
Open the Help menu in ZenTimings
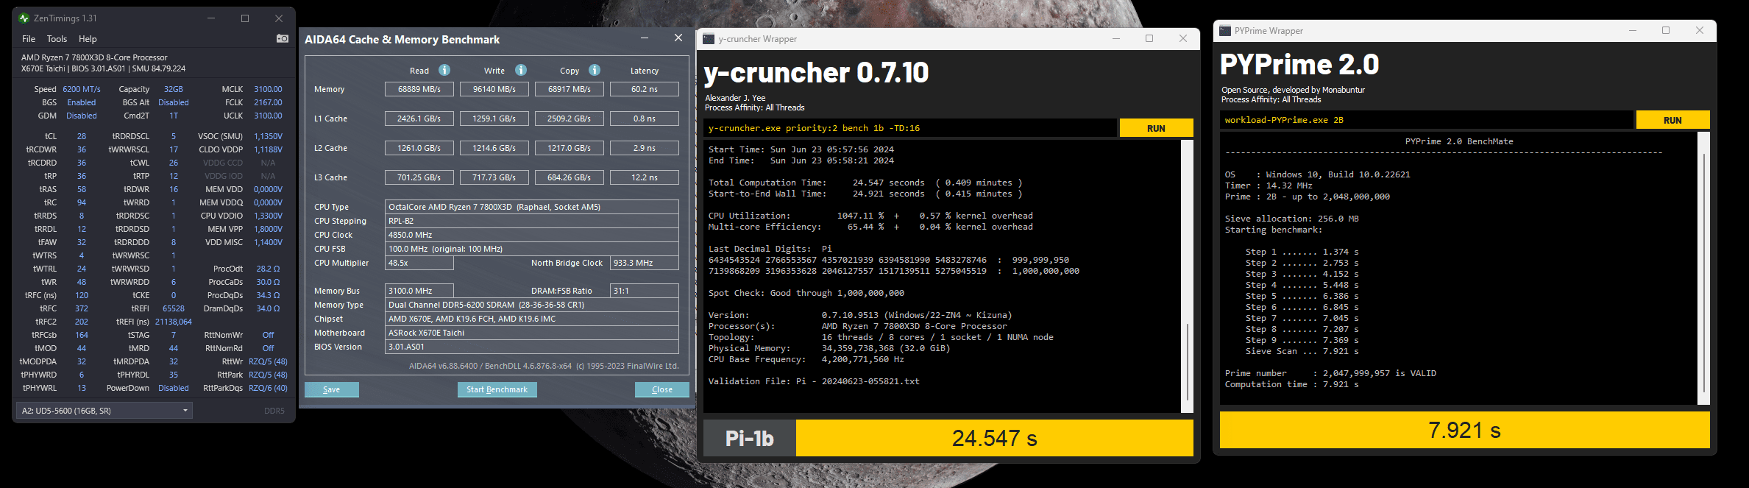coord(88,39)
